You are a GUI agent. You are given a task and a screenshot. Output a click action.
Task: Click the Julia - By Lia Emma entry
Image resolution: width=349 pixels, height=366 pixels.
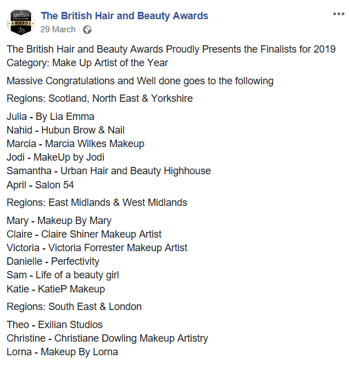coord(50,117)
